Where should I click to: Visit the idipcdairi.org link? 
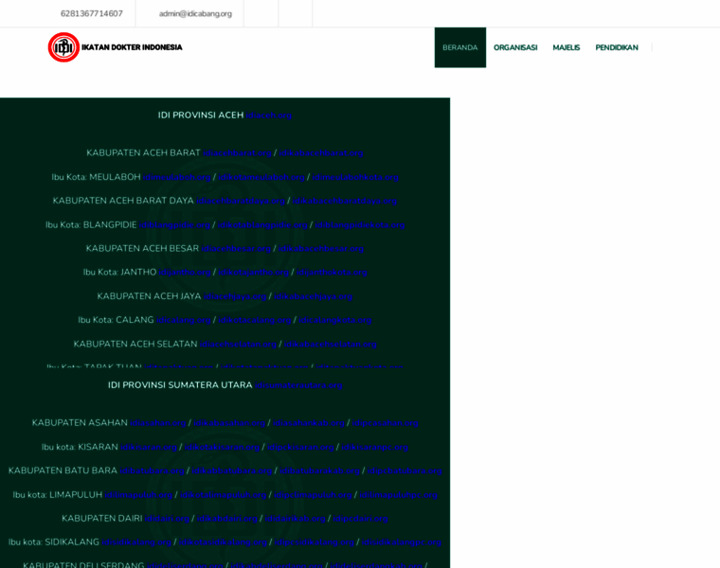(360, 519)
